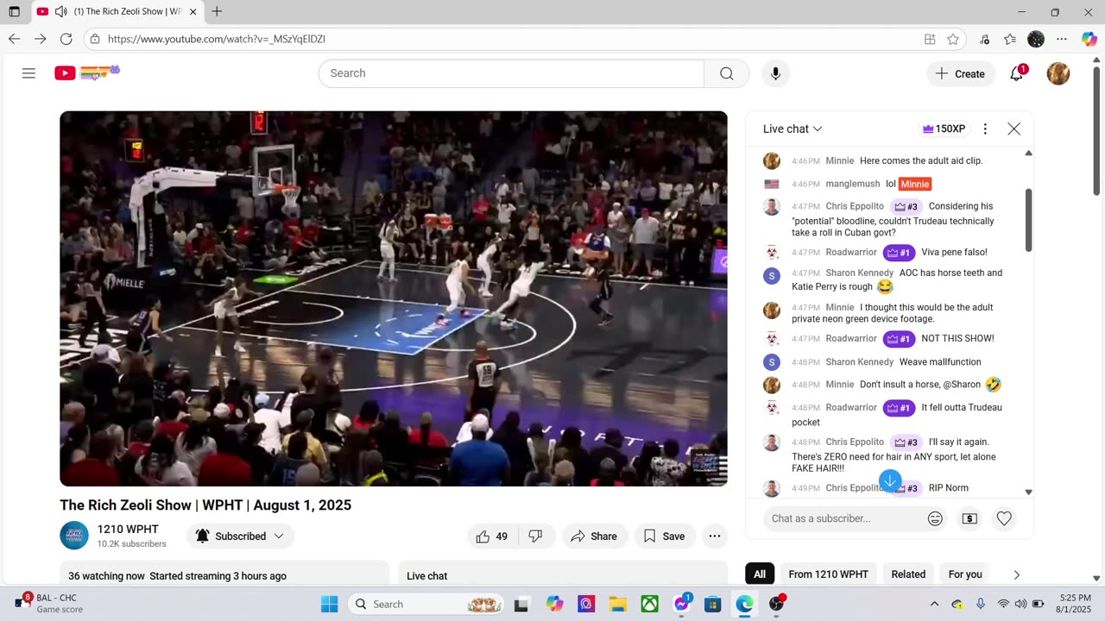
Task: Mute the tab via speaker icon
Action: point(60,11)
